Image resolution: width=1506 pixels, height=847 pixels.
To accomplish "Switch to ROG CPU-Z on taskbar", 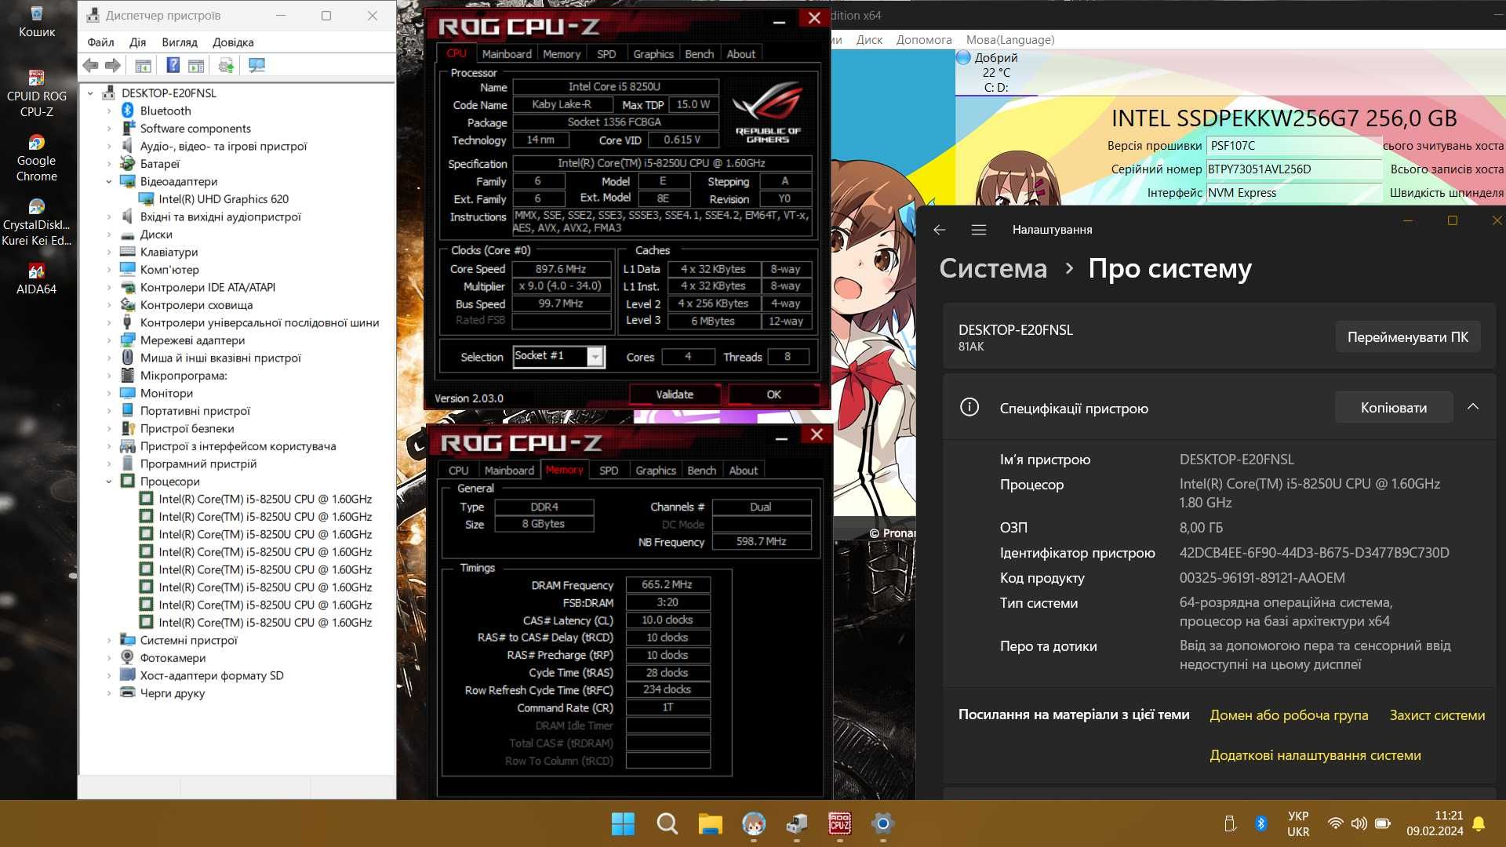I will (840, 823).
